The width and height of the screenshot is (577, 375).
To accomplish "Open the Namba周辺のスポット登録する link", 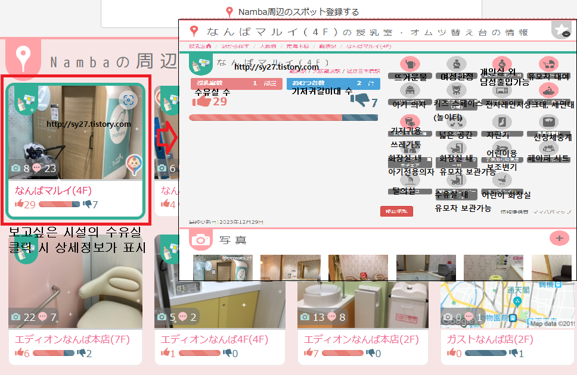I will pyautogui.click(x=299, y=12).
